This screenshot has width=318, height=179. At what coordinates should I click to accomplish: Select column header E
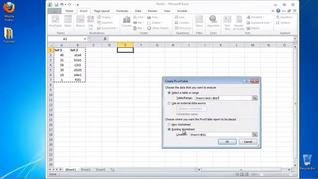(125, 45)
